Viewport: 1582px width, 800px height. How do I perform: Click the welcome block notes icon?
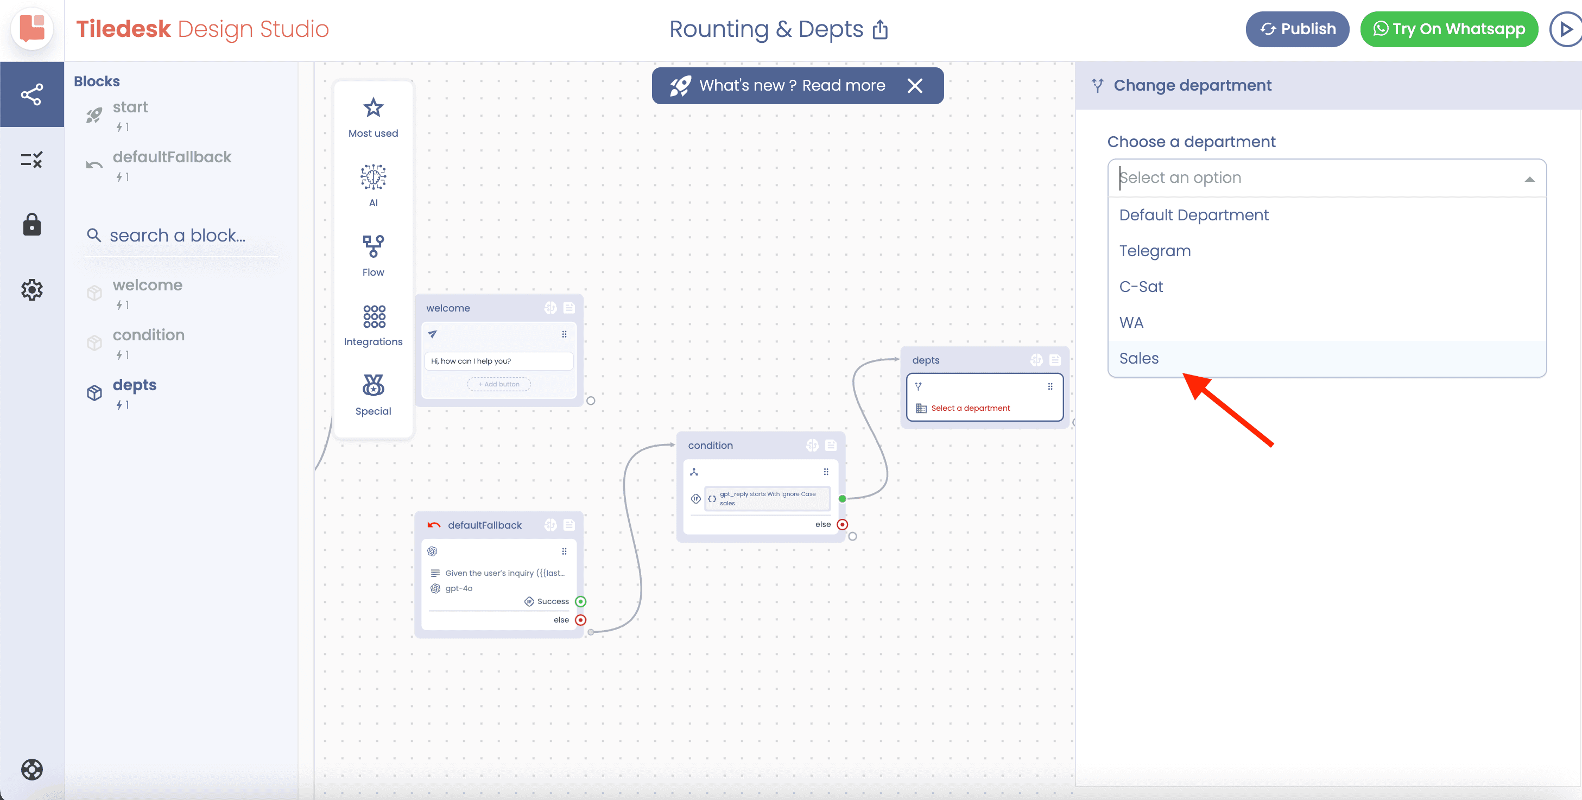click(569, 308)
